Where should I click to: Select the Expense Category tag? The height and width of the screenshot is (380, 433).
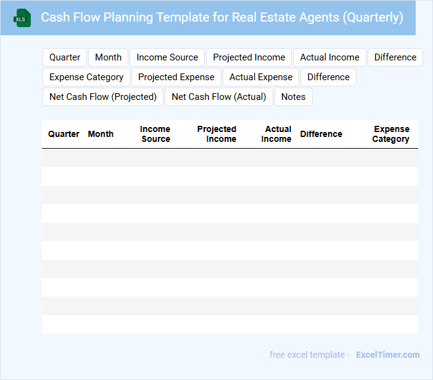coord(86,77)
